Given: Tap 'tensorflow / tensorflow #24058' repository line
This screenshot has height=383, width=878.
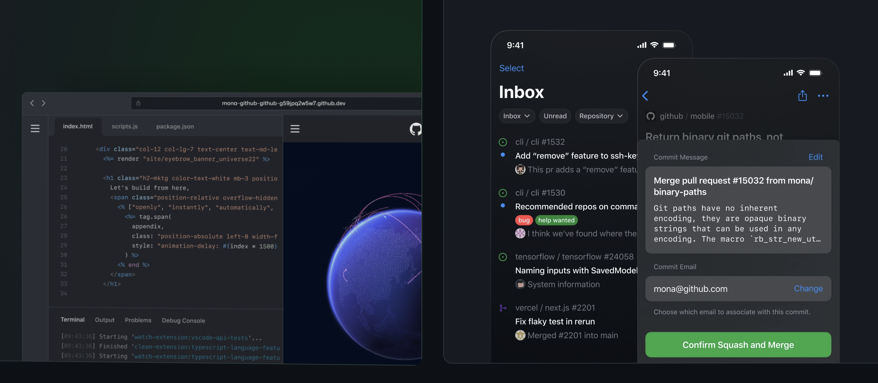Looking at the screenshot, I should [x=574, y=257].
